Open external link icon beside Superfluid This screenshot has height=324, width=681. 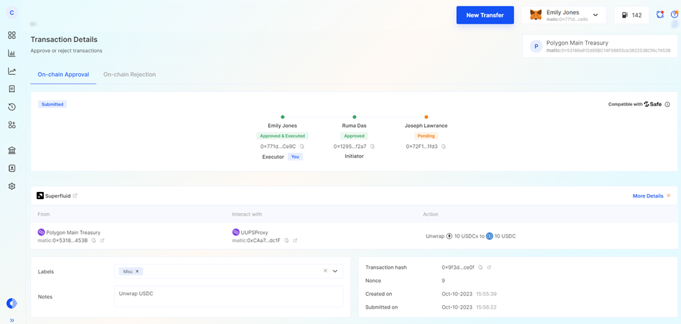pos(75,196)
